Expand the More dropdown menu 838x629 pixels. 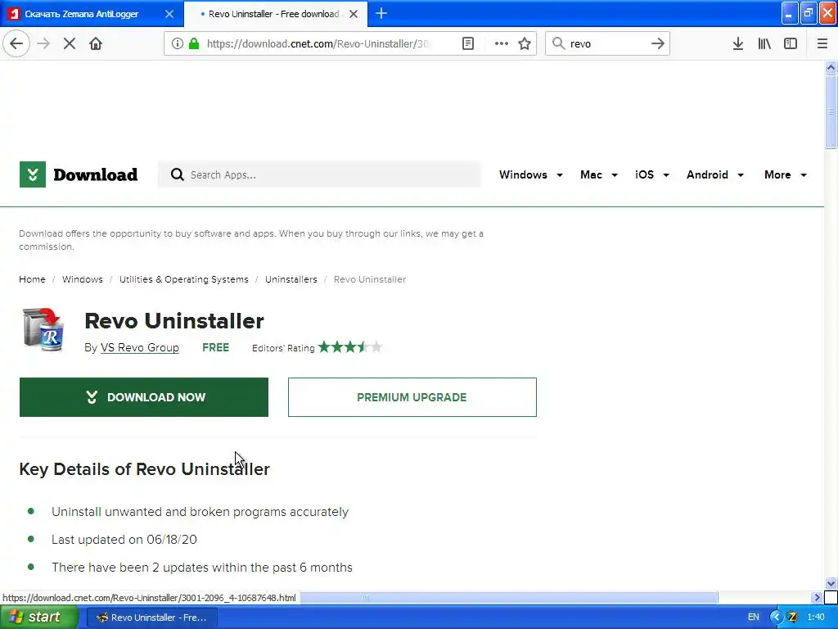click(785, 174)
